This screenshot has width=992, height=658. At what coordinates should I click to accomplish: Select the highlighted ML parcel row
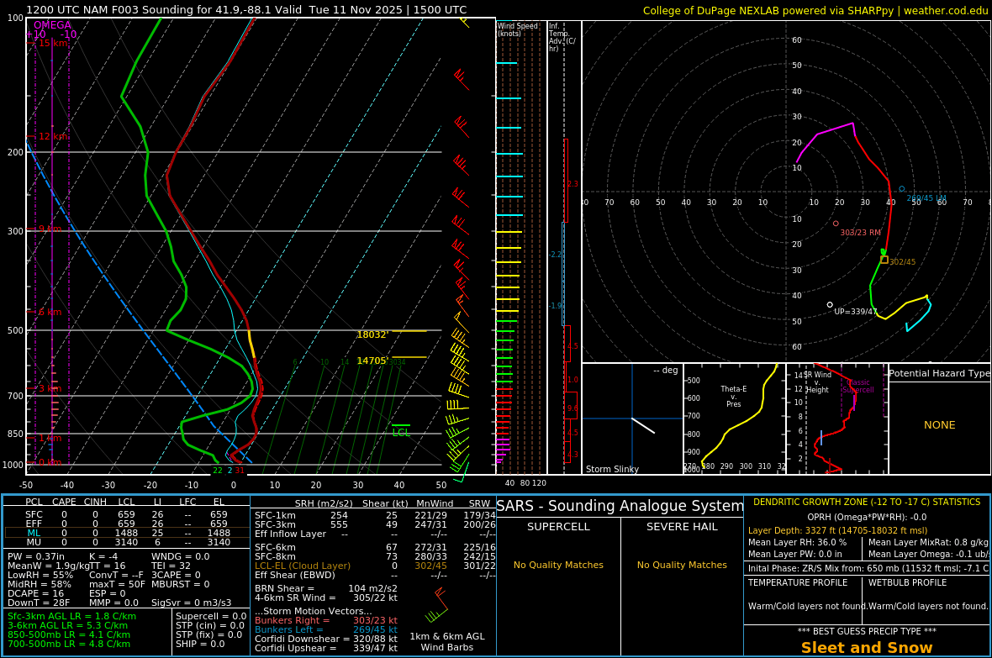coord(127,533)
